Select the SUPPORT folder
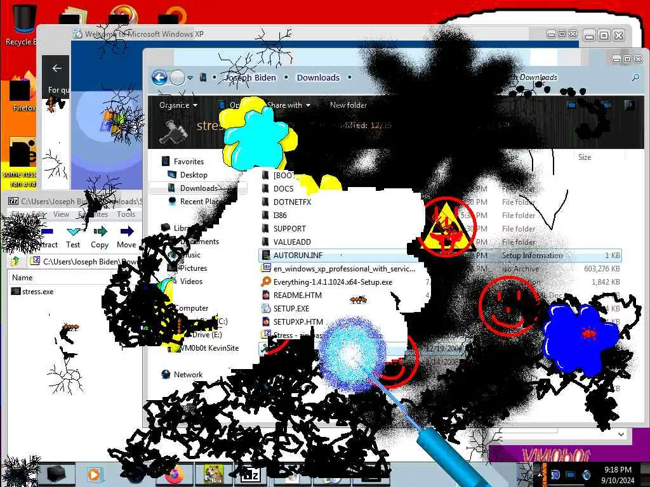Viewport: 650px width, 487px height. click(x=289, y=228)
